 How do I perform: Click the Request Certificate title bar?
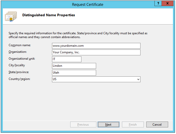[x=87, y=4]
